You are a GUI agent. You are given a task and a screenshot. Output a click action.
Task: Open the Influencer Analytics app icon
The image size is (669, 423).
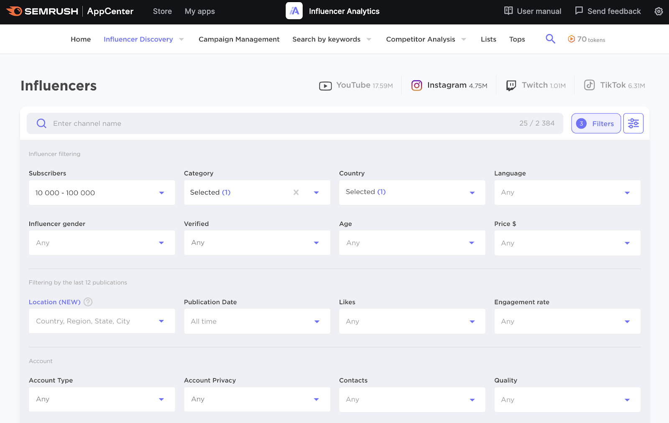294,11
